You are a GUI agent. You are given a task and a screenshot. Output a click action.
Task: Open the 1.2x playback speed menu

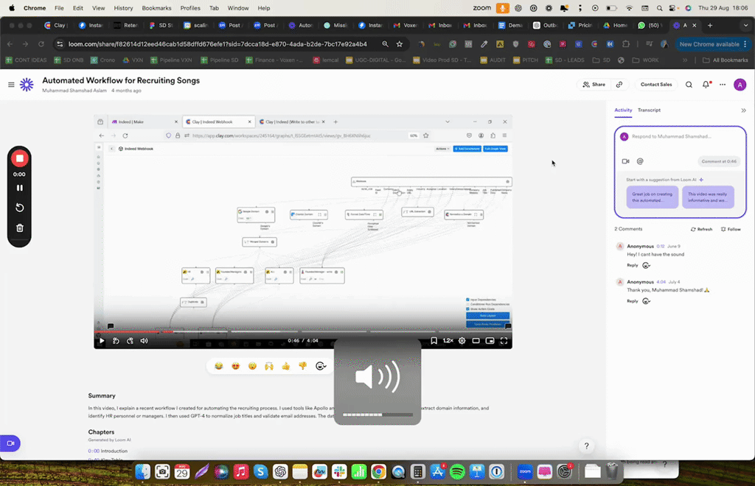tap(448, 341)
